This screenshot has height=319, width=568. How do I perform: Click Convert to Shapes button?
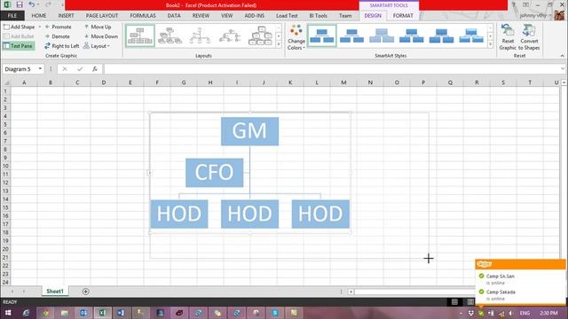(529, 37)
